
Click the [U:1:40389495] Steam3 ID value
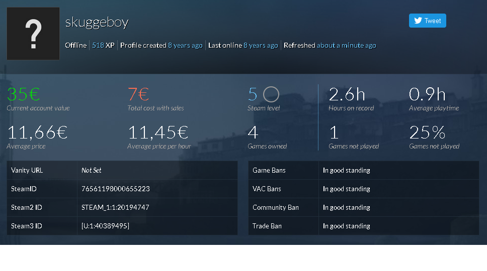click(x=105, y=226)
